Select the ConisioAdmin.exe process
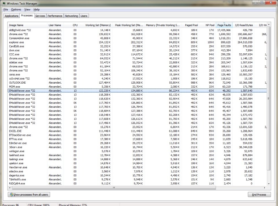The height and width of the screenshot is (206, 278). (x=137, y=38)
